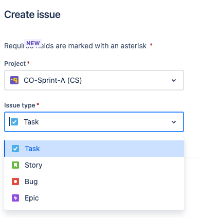
Task: Collapse the Issue type dropdown chevron
Action: coord(174,122)
